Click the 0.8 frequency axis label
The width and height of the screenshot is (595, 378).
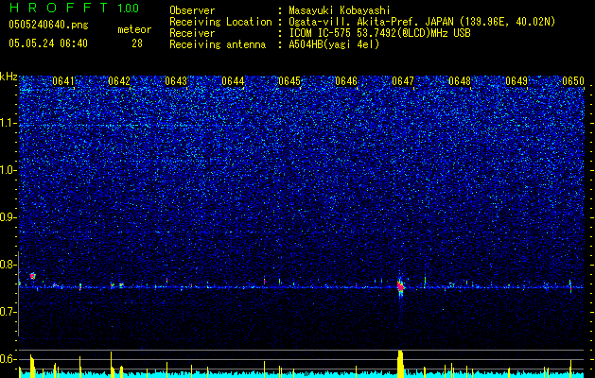tap(8, 265)
